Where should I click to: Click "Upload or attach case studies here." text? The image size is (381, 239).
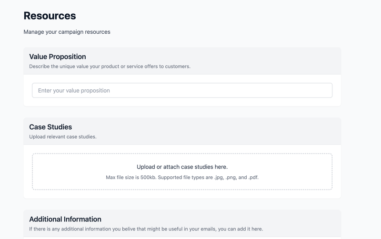182,167
